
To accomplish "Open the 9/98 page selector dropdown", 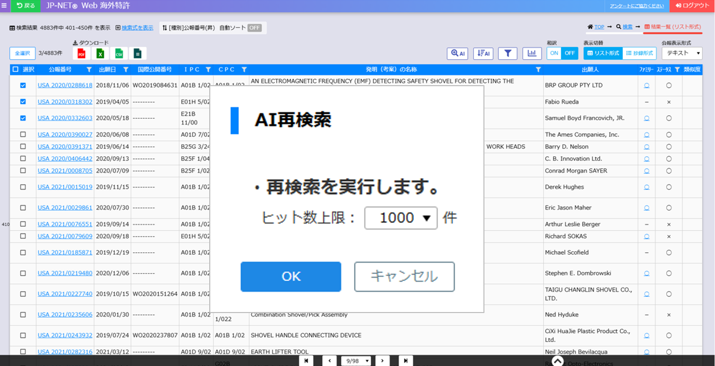I will [x=357, y=361].
